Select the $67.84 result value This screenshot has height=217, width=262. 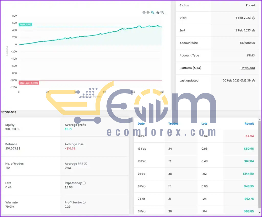point(249,161)
